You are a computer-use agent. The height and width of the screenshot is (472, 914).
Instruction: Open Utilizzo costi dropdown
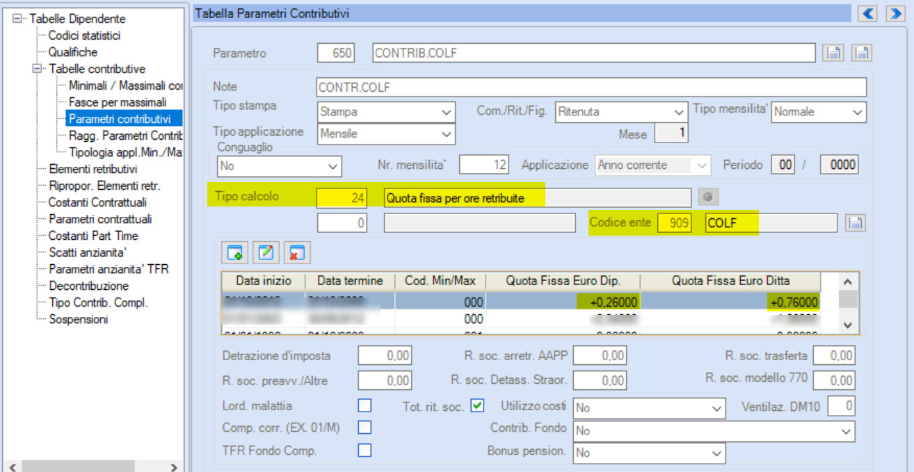pos(649,408)
